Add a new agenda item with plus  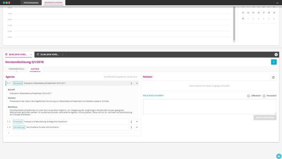point(8,133)
